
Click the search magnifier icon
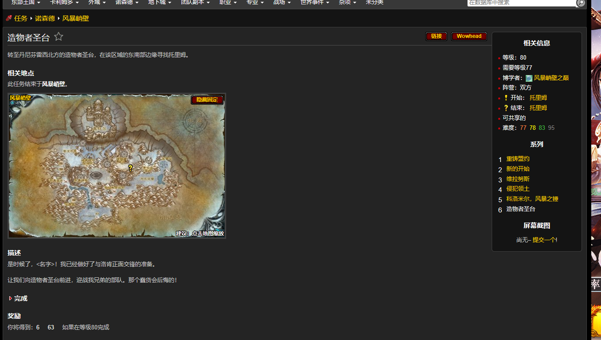click(x=581, y=3)
